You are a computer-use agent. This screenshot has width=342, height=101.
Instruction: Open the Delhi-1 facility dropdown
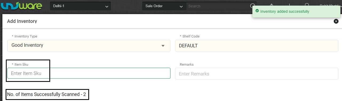(80, 6)
